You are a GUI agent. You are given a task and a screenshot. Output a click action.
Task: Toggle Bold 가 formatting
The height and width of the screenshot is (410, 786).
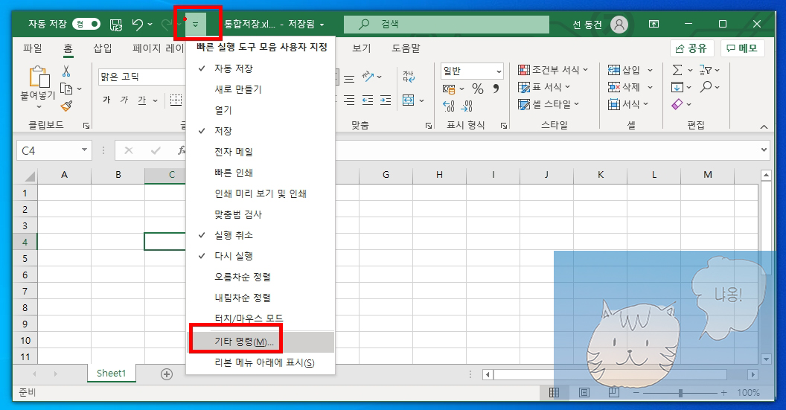106,100
